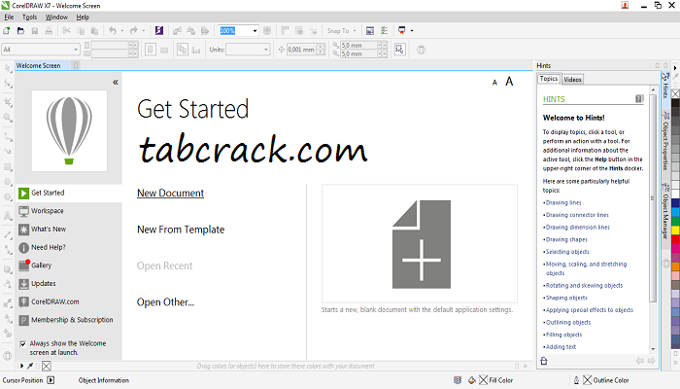This screenshot has height=389, width=680.
Task: Click the eyedropper icon in document palette
Action: click(x=31, y=366)
